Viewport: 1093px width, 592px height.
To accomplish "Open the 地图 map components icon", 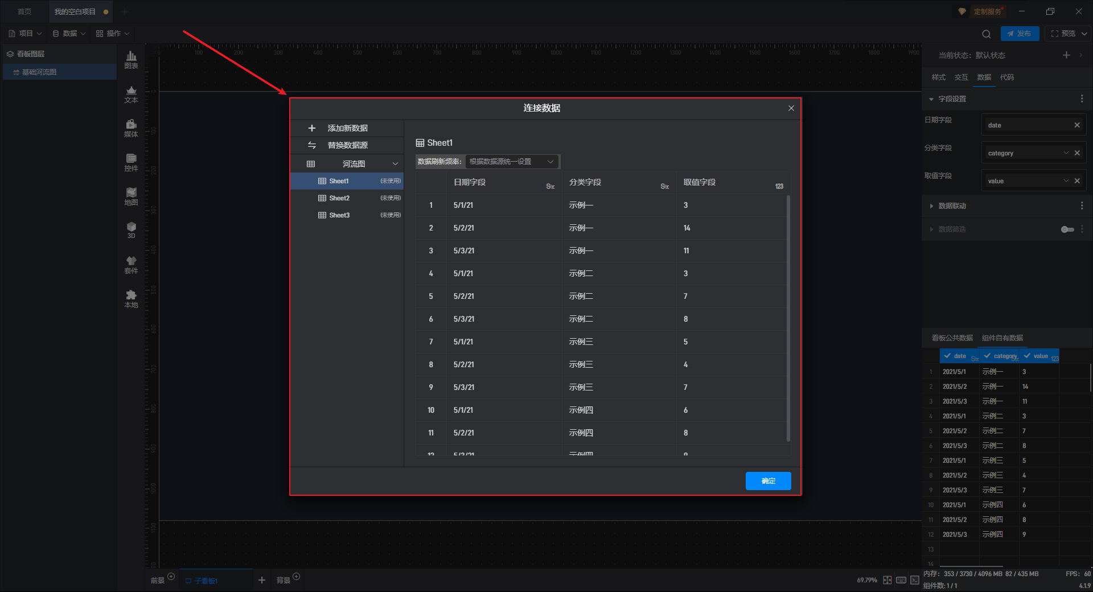I will (131, 196).
